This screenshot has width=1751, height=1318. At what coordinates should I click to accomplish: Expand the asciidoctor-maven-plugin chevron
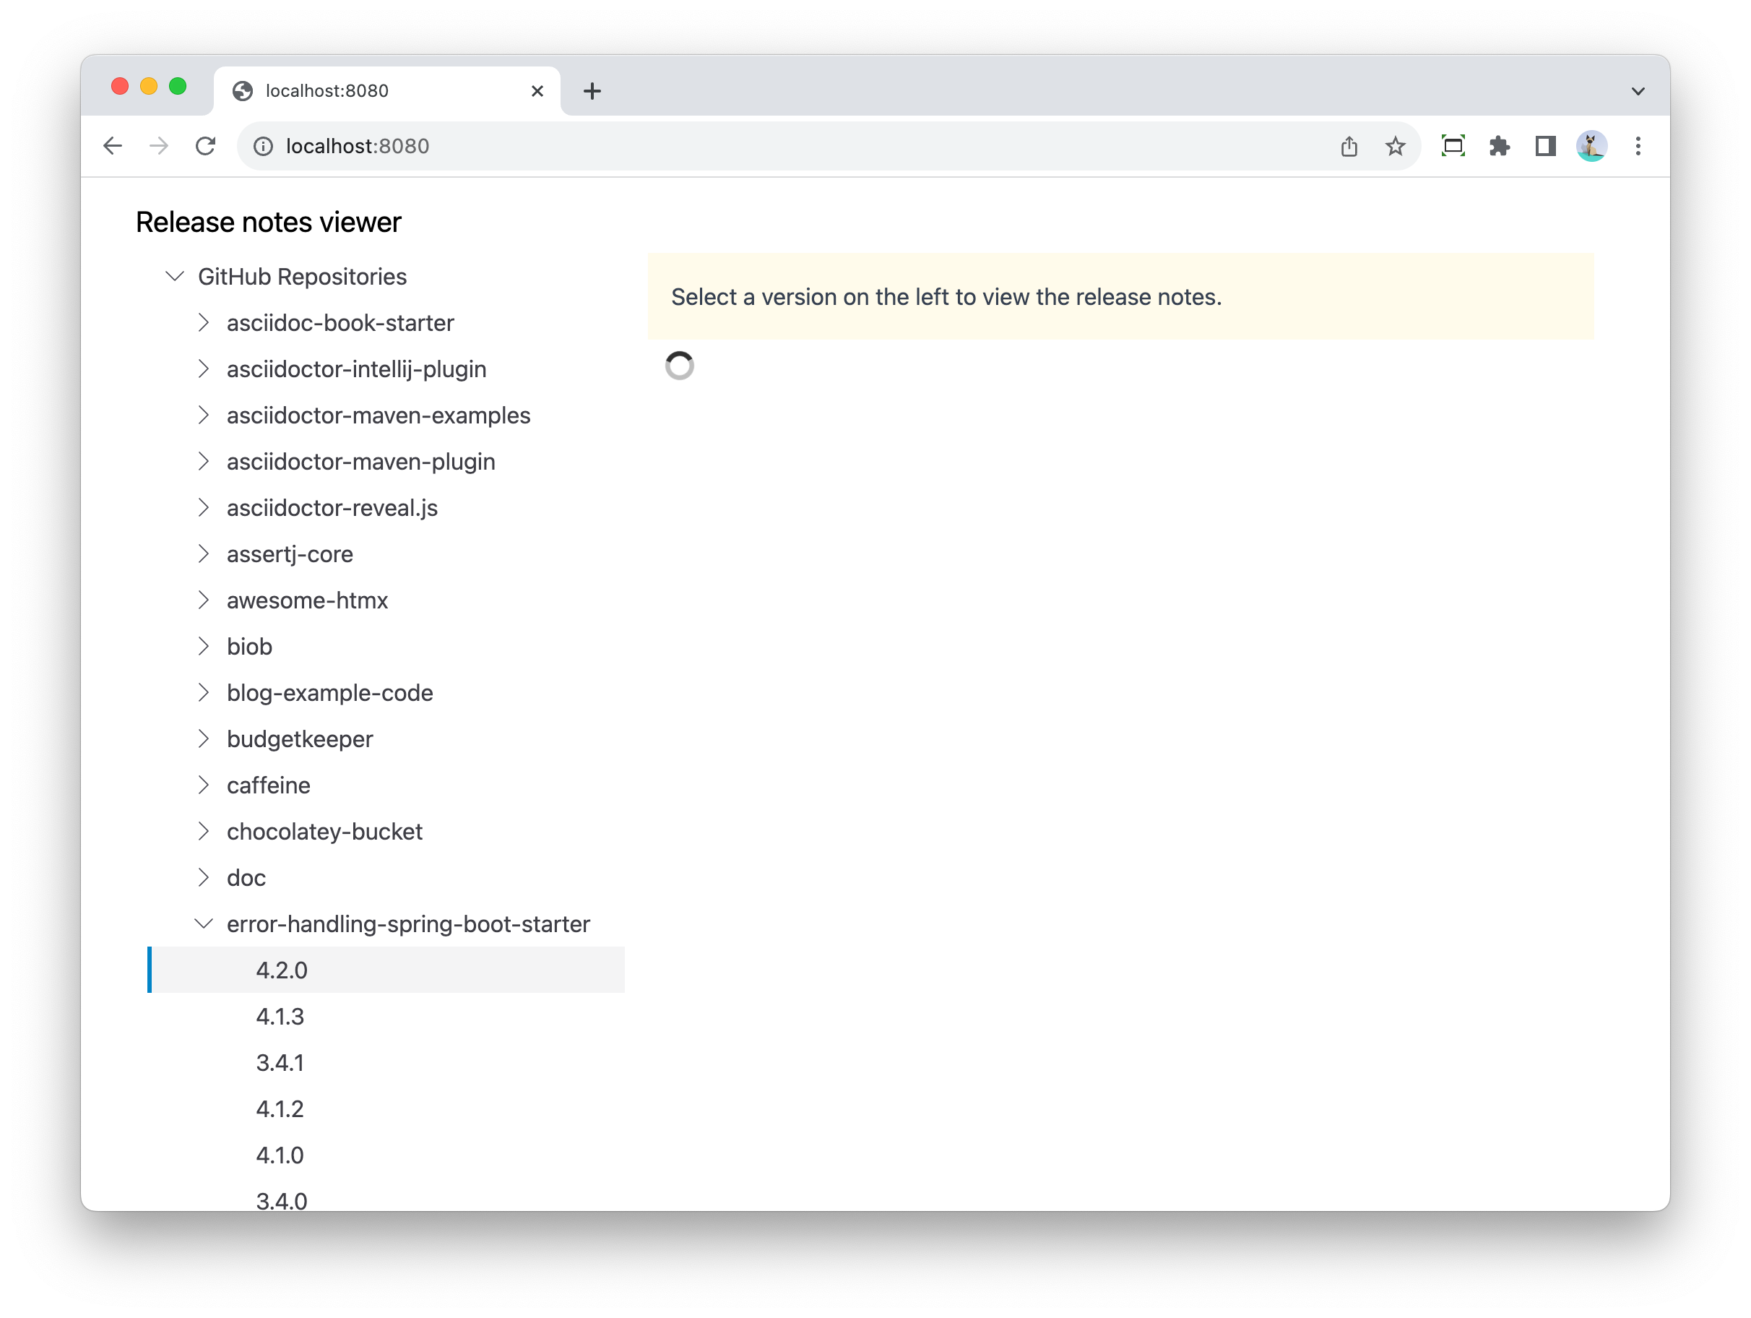[204, 461]
